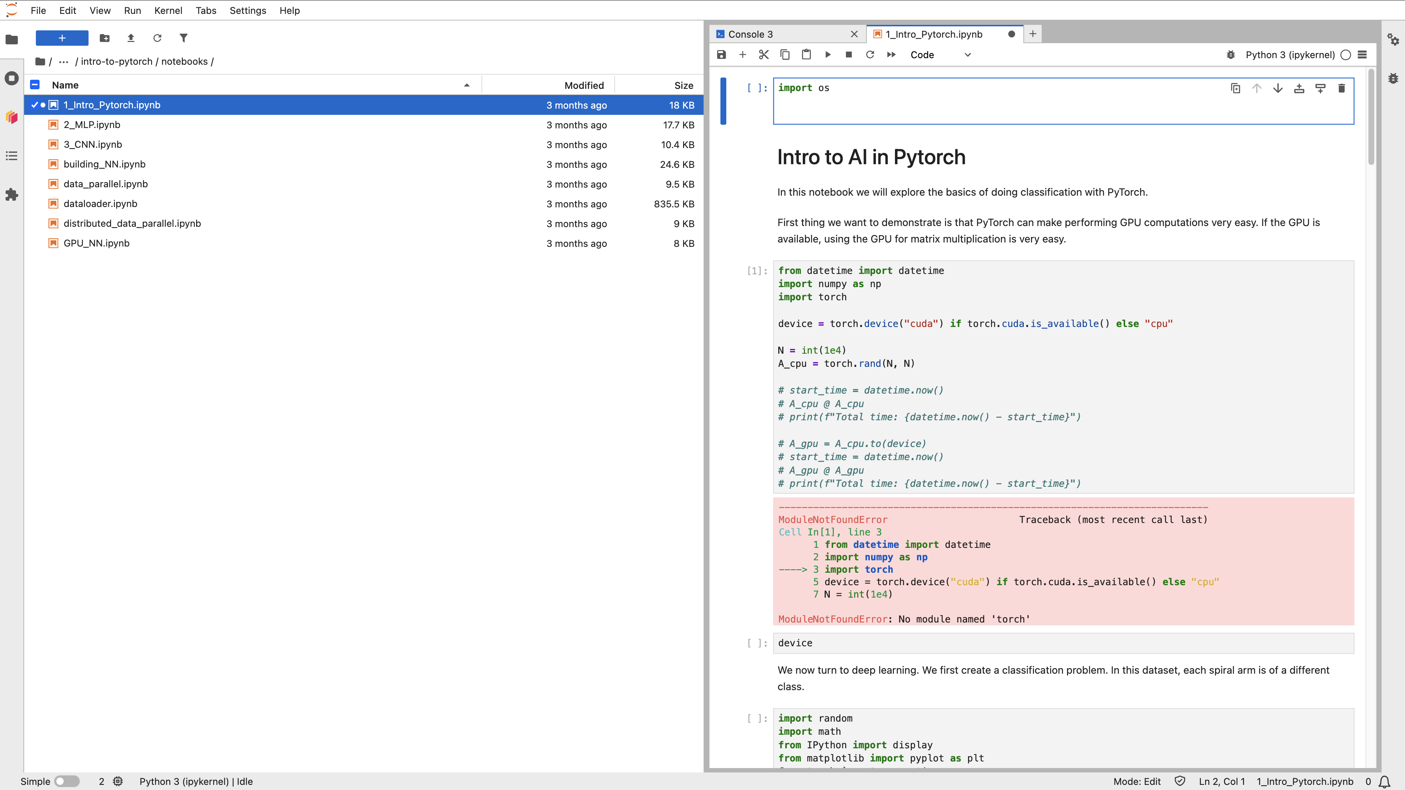Interrupt the kernel with stop icon
The height and width of the screenshot is (790, 1405).
[x=849, y=54]
